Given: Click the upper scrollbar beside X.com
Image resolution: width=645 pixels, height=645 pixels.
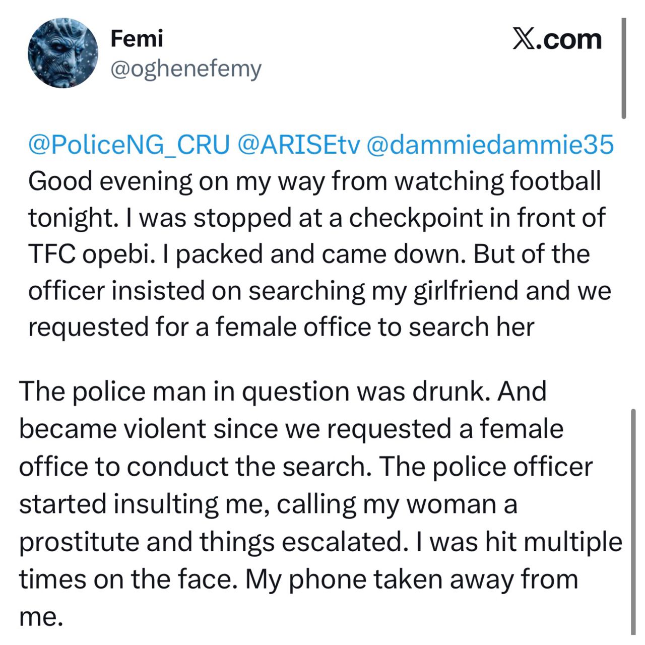Looking at the screenshot, I should click(624, 68).
